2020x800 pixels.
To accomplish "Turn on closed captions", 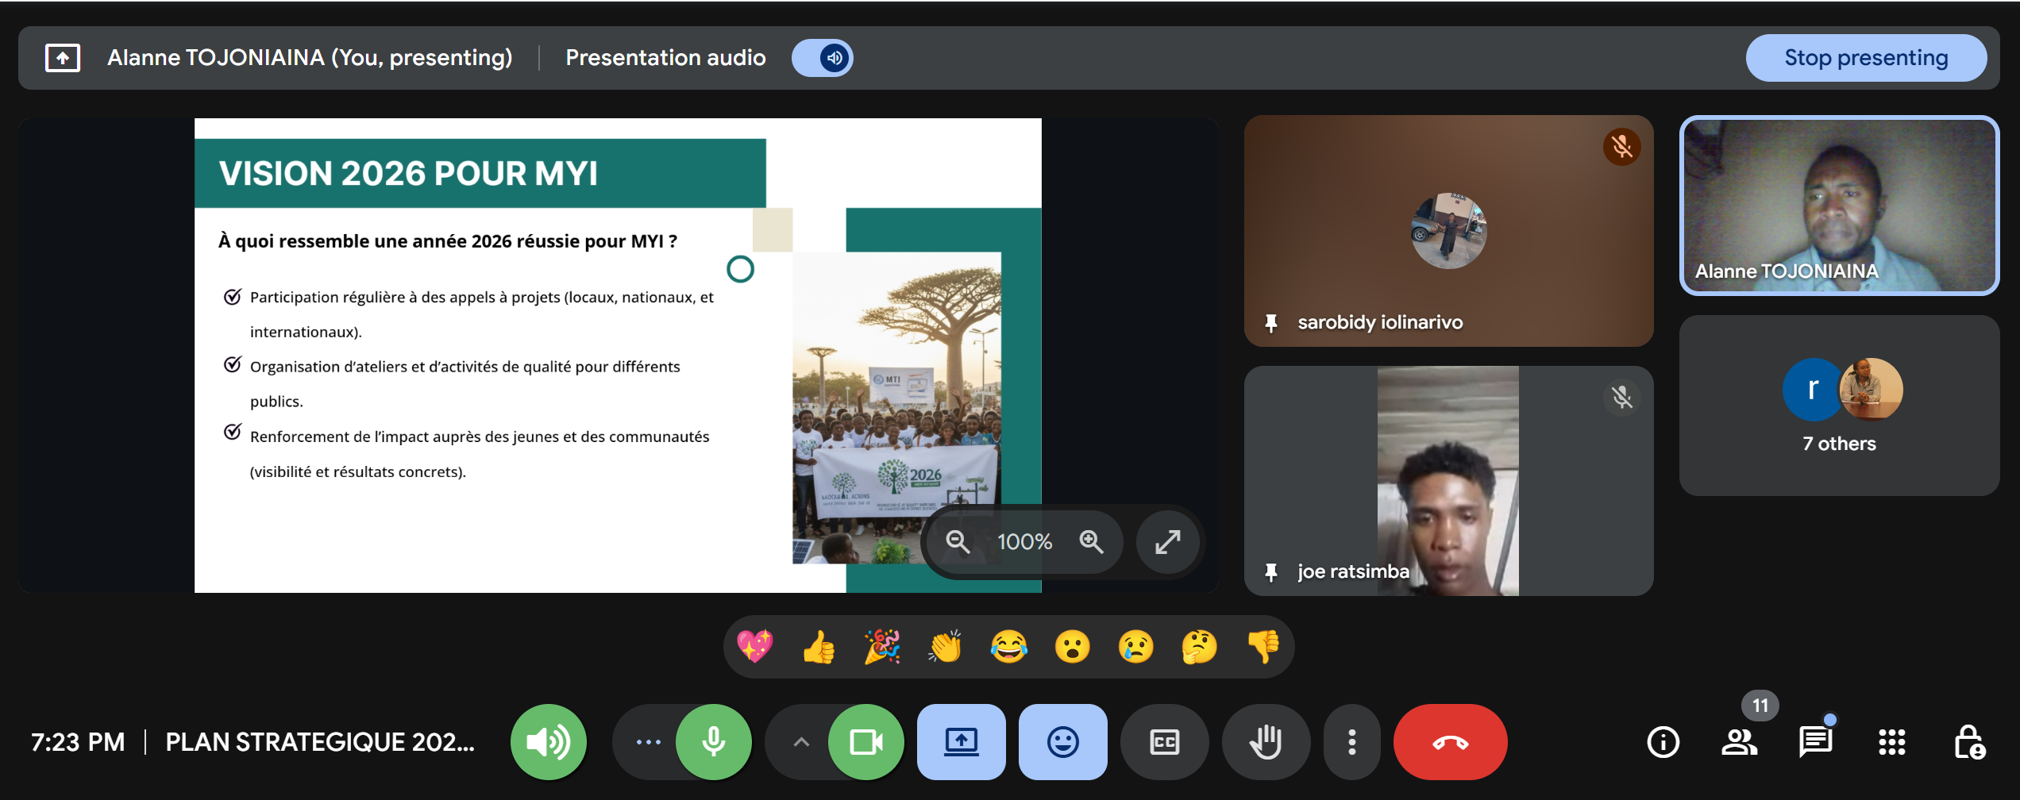I will [1164, 742].
